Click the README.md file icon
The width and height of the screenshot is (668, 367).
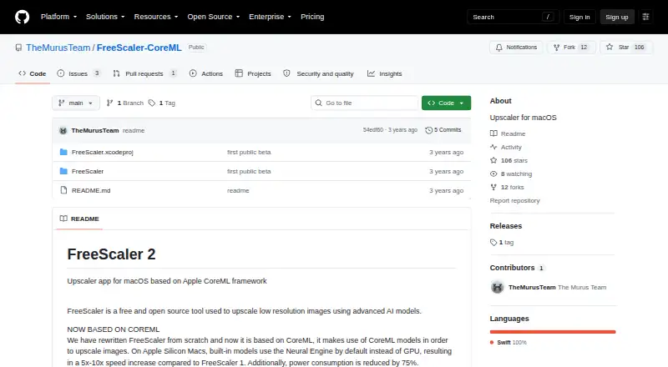coord(63,190)
